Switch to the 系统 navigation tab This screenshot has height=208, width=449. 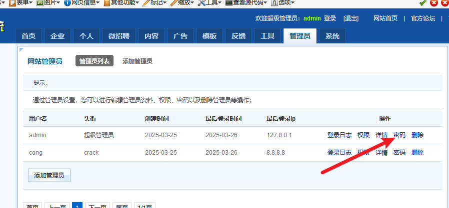click(332, 36)
